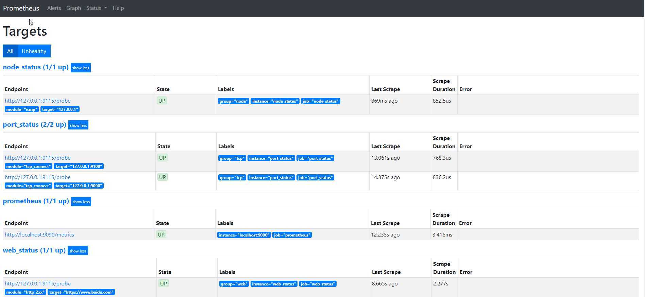
Task: Select the 836.2us scrape duration value
Action: 442,177
